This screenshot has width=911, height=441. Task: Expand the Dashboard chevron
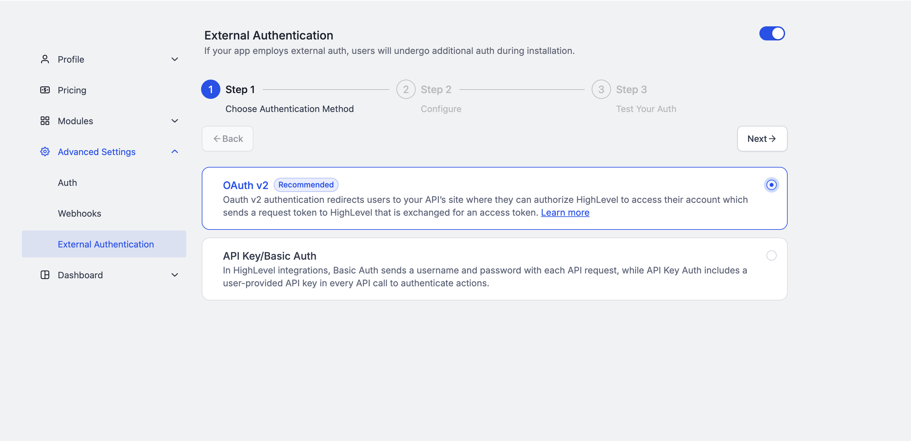(x=175, y=275)
